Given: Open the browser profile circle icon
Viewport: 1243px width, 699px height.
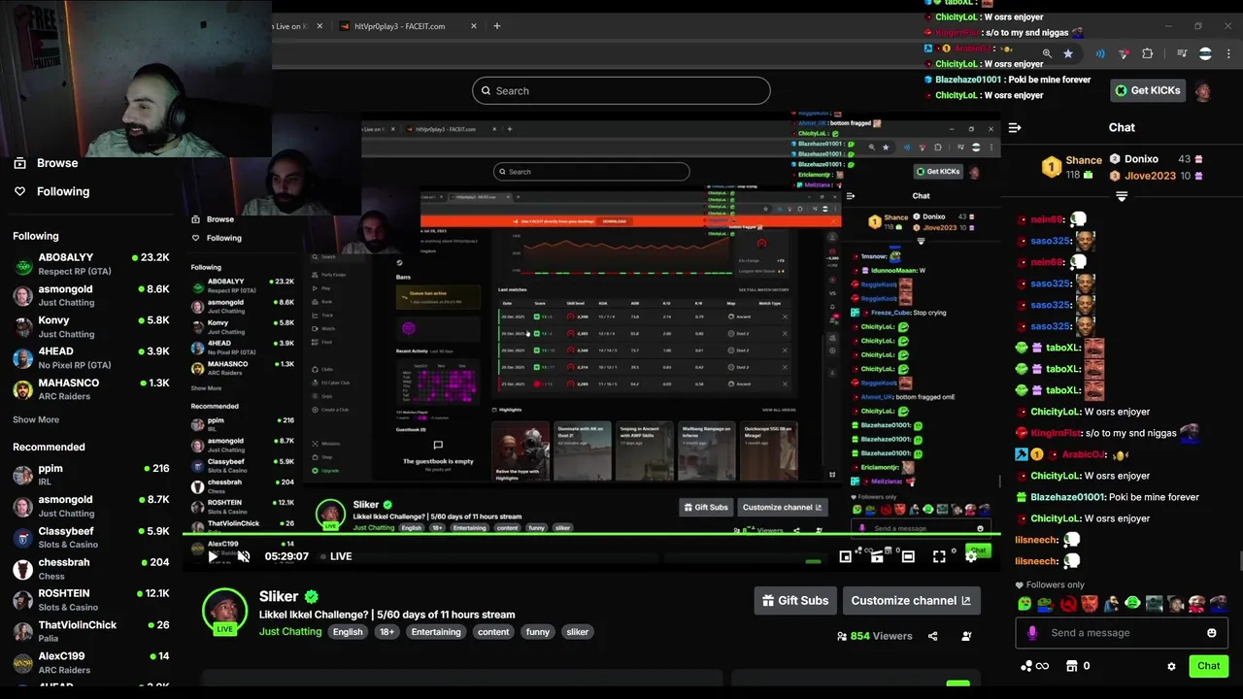Looking at the screenshot, I should pos(1205,53).
